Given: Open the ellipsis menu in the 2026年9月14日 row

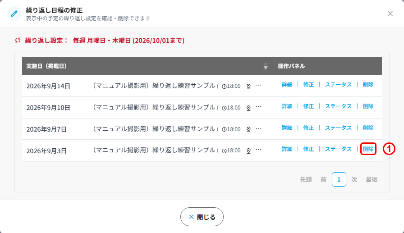Looking at the screenshot, I should click(258, 85).
